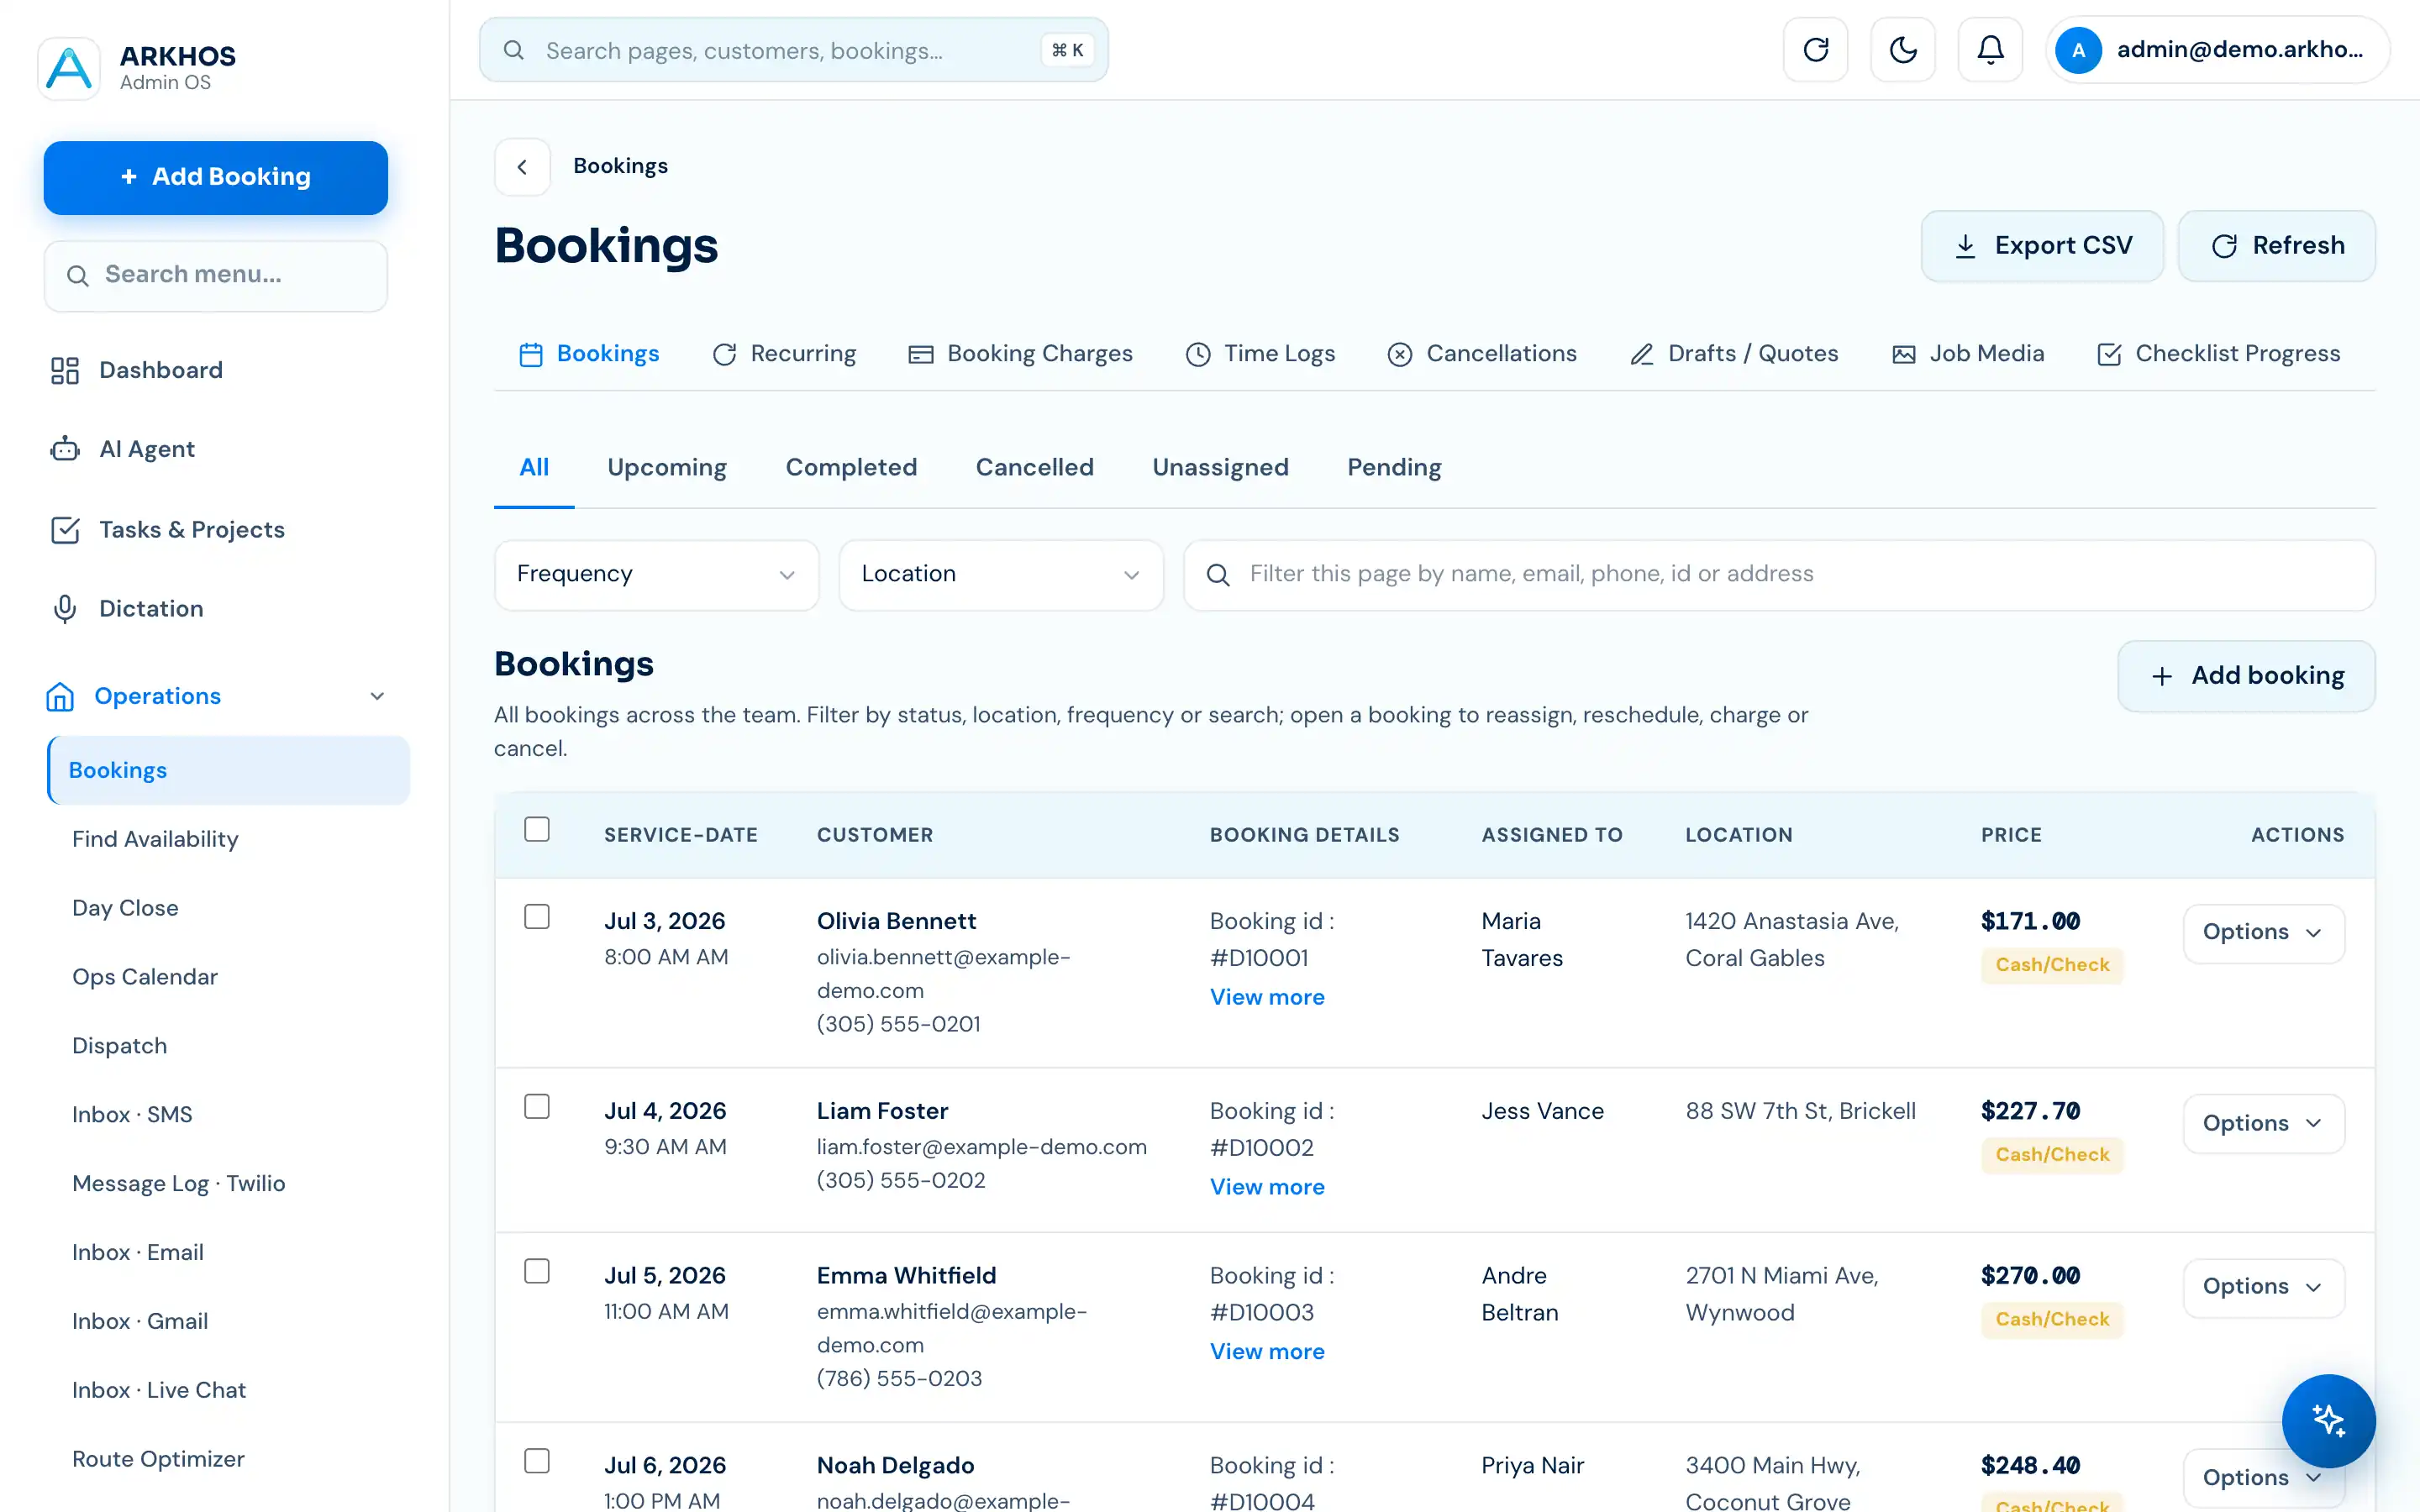Click View more for booking #D10001
The width and height of the screenshot is (2420, 1512).
pyautogui.click(x=1267, y=997)
